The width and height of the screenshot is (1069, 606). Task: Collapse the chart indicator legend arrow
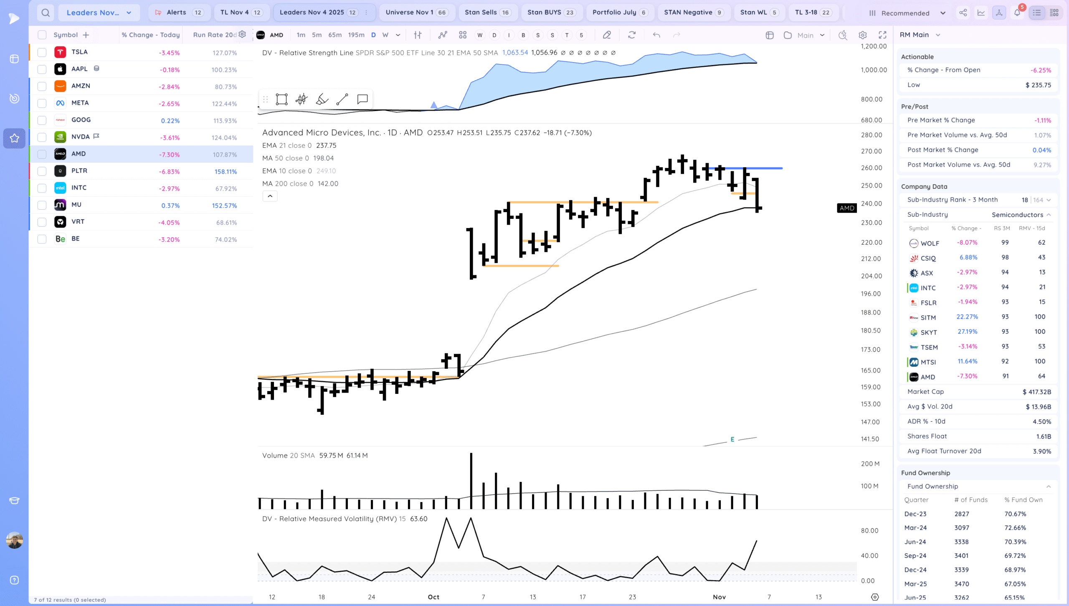coord(270,196)
